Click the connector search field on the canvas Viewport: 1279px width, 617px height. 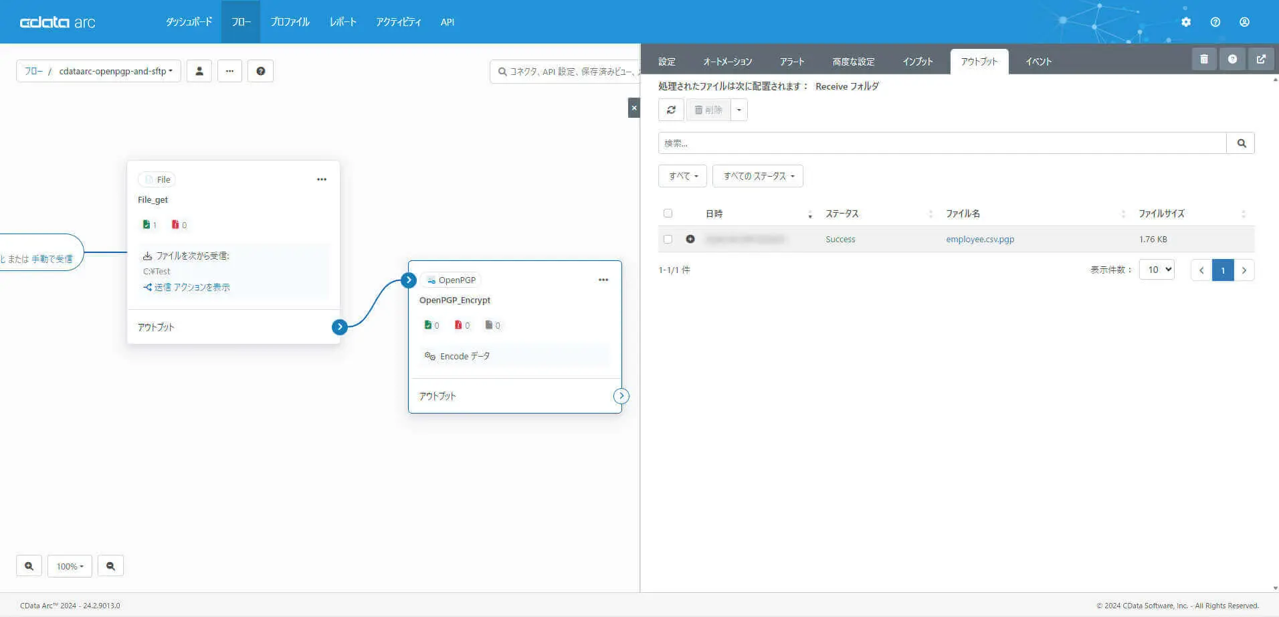coord(565,71)
